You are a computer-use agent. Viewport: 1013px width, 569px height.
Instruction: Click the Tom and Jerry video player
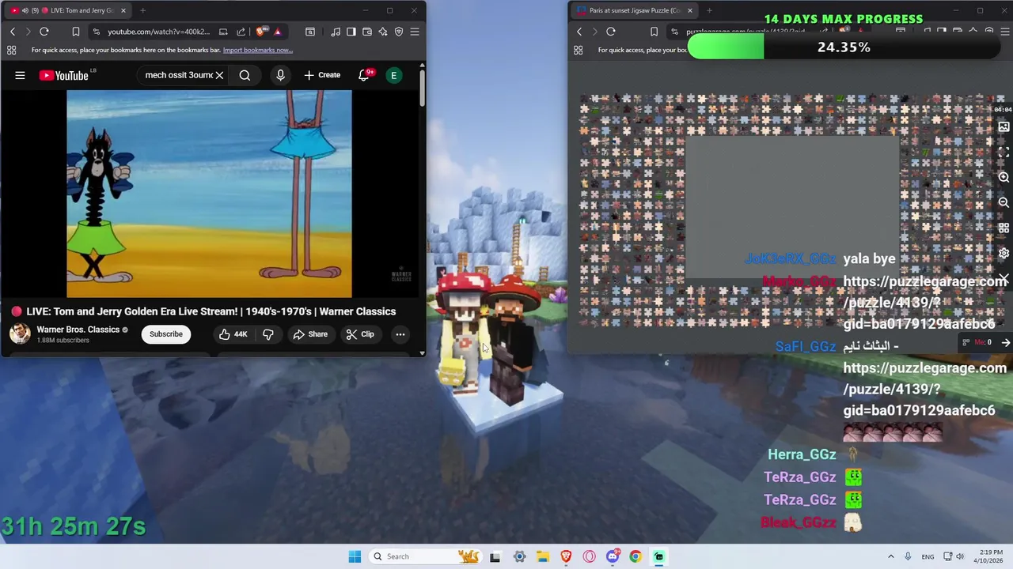click(209, 194)
